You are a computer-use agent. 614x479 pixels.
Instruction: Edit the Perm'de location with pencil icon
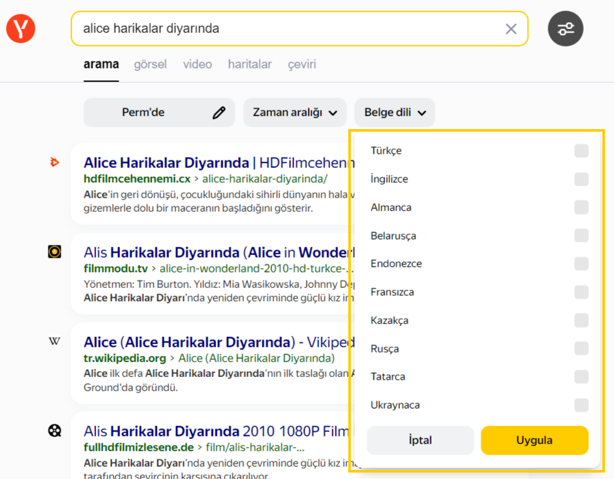[219, 113]
